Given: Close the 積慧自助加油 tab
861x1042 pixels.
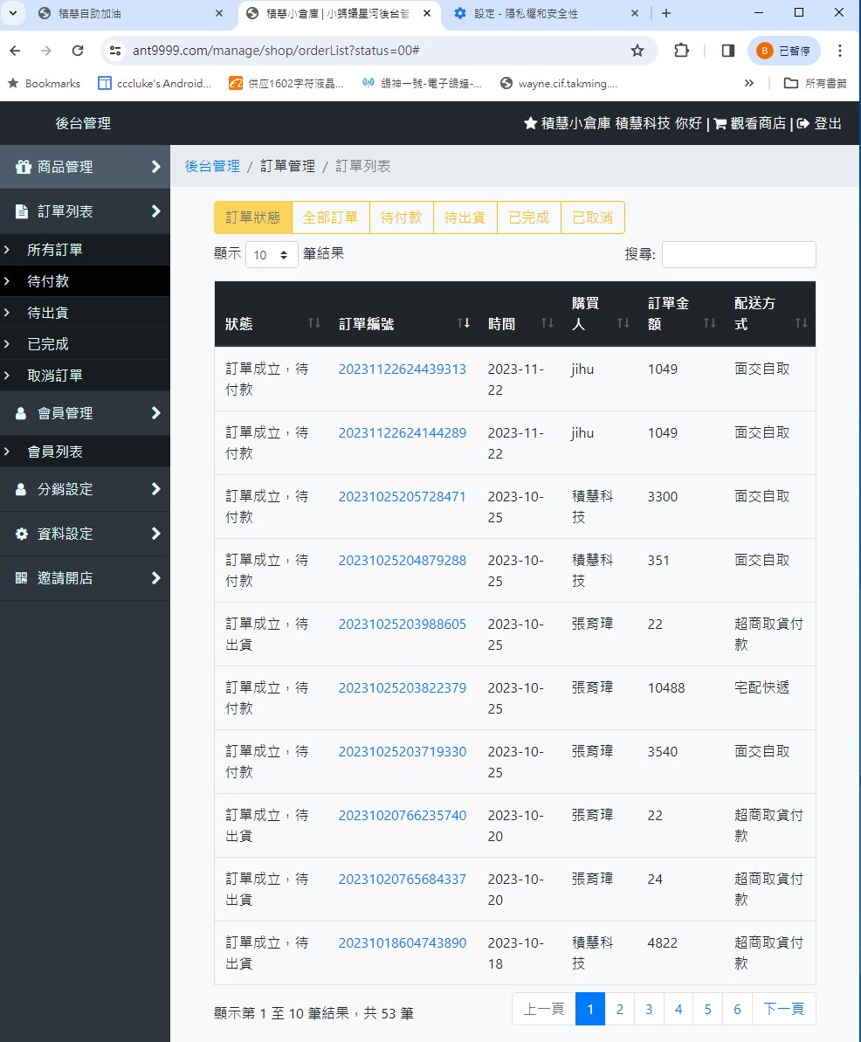Looking at the screenshot, I should point(219,13).
